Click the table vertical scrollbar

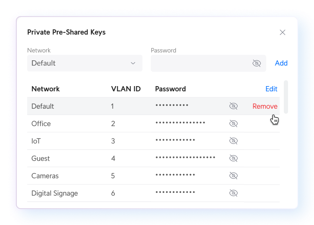[x=286, y=97]
